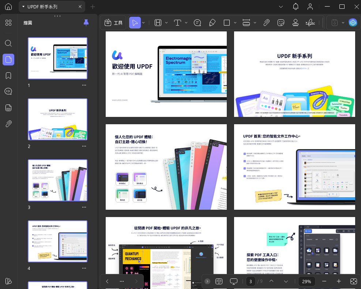Expand the text tool dropdown arrow
The height and width of the screenshot is (289, 361).
[187, 23]
